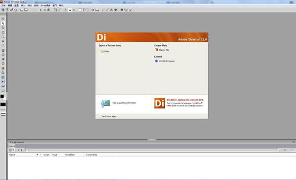Click the Save All toolbar icon
This screenshot has width=296, height=180.
point(26,10)
